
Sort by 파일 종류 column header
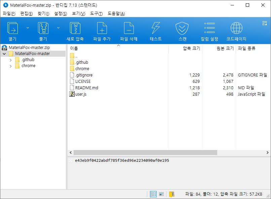click(247, 48)
